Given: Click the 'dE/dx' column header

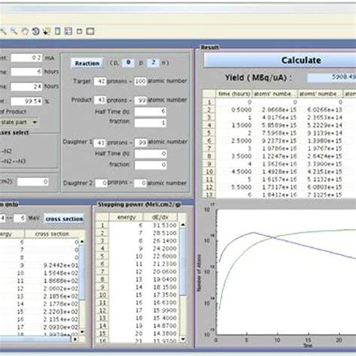Looking at the screenshot, I should [160, 217].
